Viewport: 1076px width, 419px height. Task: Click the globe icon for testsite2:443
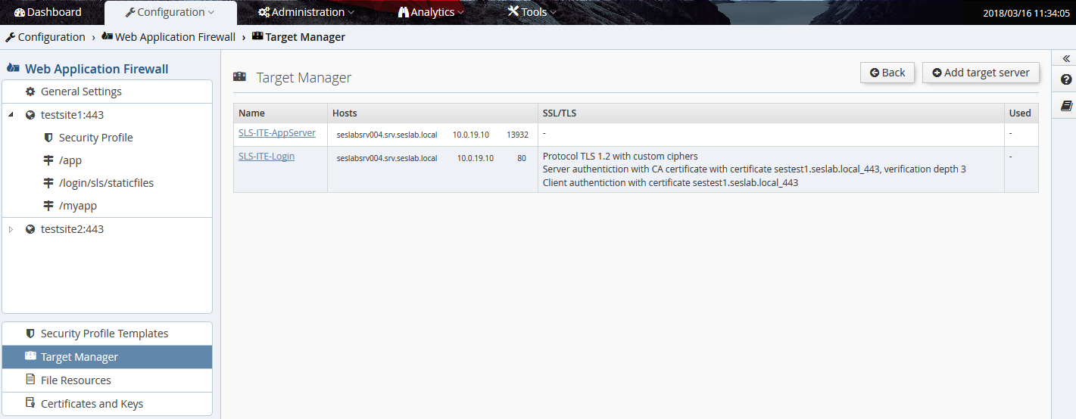pyautogui.click(x=30, y=229)
